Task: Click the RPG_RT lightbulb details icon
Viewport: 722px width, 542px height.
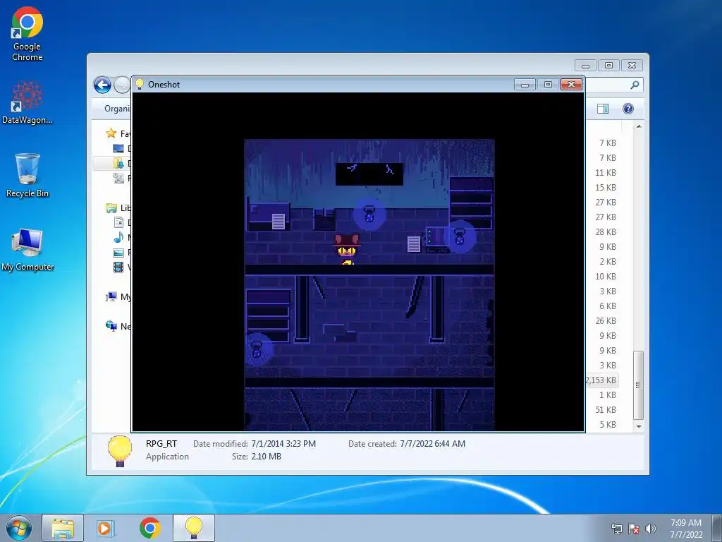Action: (120, 451)
